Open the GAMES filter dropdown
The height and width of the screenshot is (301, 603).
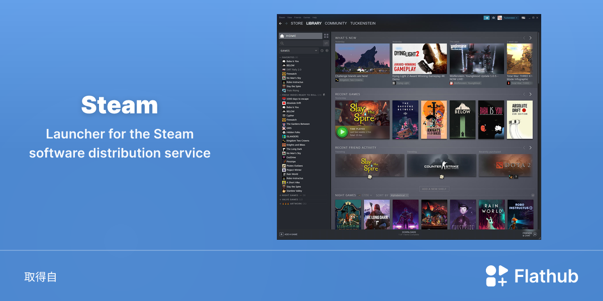(x=299, y=51)
